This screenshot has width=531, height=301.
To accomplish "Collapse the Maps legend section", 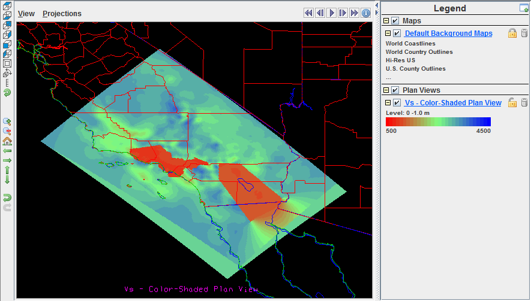I will pyautogui.click(x=386, y=21).
